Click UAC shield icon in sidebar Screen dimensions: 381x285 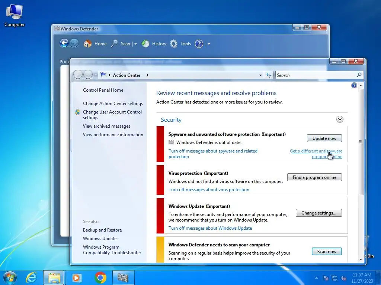pyautogui.click(x=77, y=112)
